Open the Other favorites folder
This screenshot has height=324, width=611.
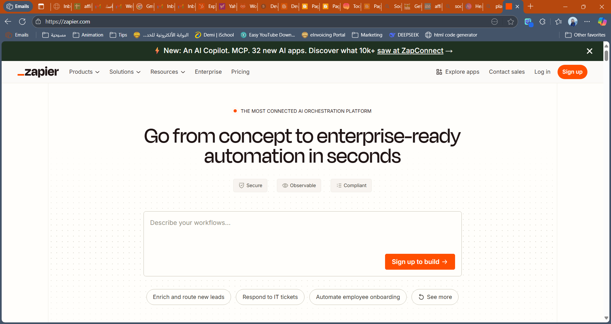pyautogui.click(x=585, y=35)
